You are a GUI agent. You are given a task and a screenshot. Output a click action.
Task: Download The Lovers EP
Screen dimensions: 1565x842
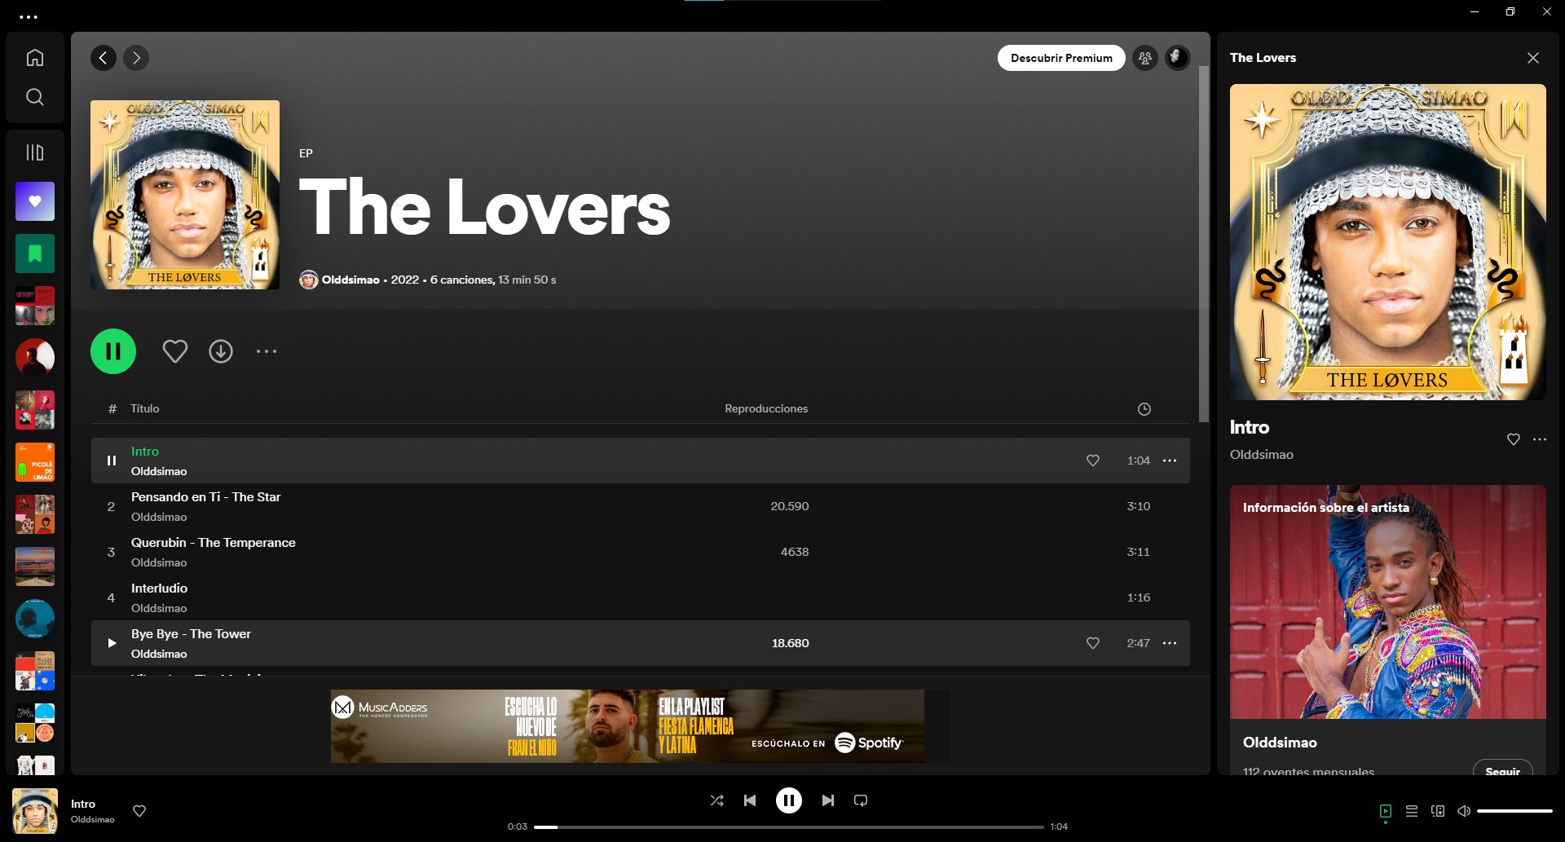[x=221, y=351]
